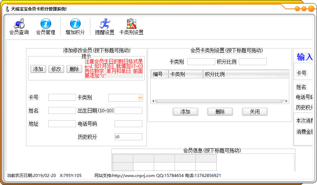Screen dimensions: 317x185
Task: Click the 历史积分 input field showing 10
Action: [x=128, y=137]
